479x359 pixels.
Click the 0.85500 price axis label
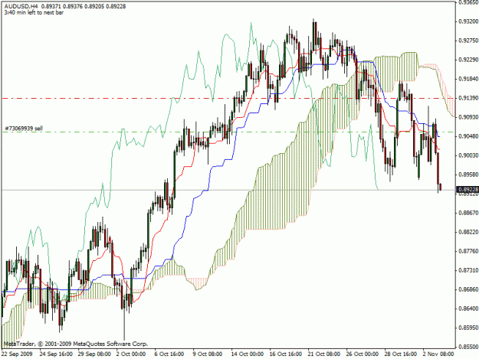coord(468,347)
